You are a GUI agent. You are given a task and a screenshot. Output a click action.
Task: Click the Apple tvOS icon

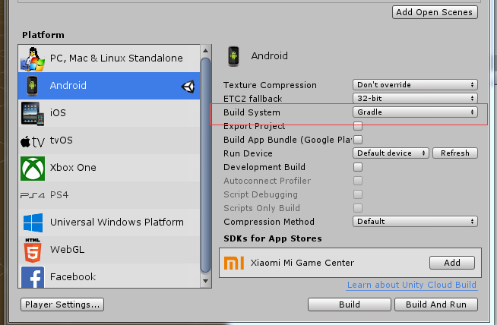pos(33,140)
